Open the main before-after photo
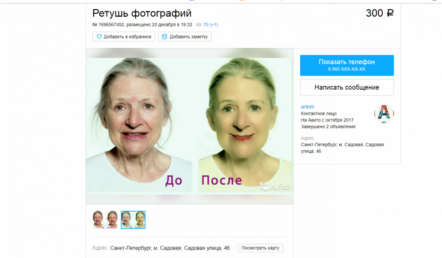Screen dimensions: 442x258 189,126
